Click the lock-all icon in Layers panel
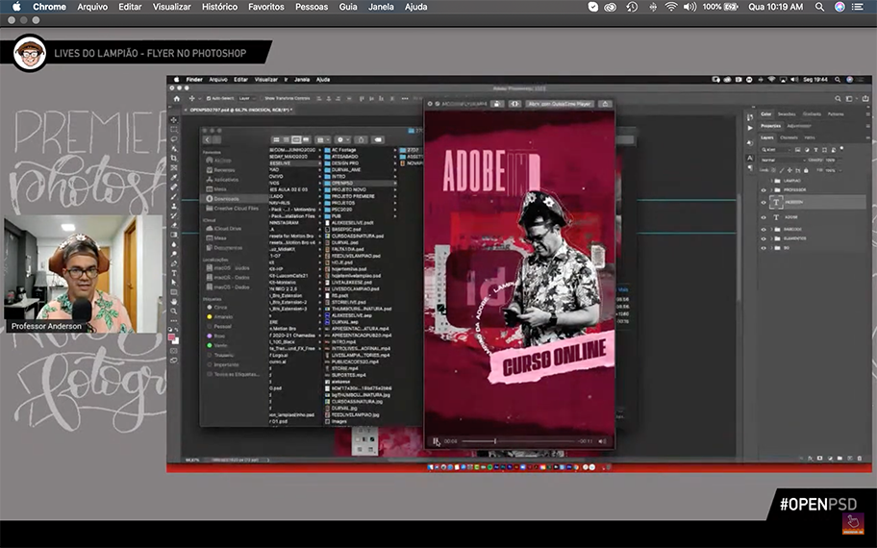 806,170
